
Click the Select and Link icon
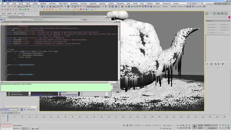[9, 6]
